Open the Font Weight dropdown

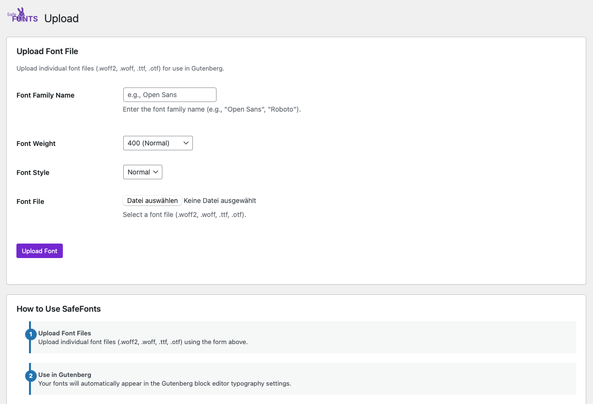(x=158, y=143)
